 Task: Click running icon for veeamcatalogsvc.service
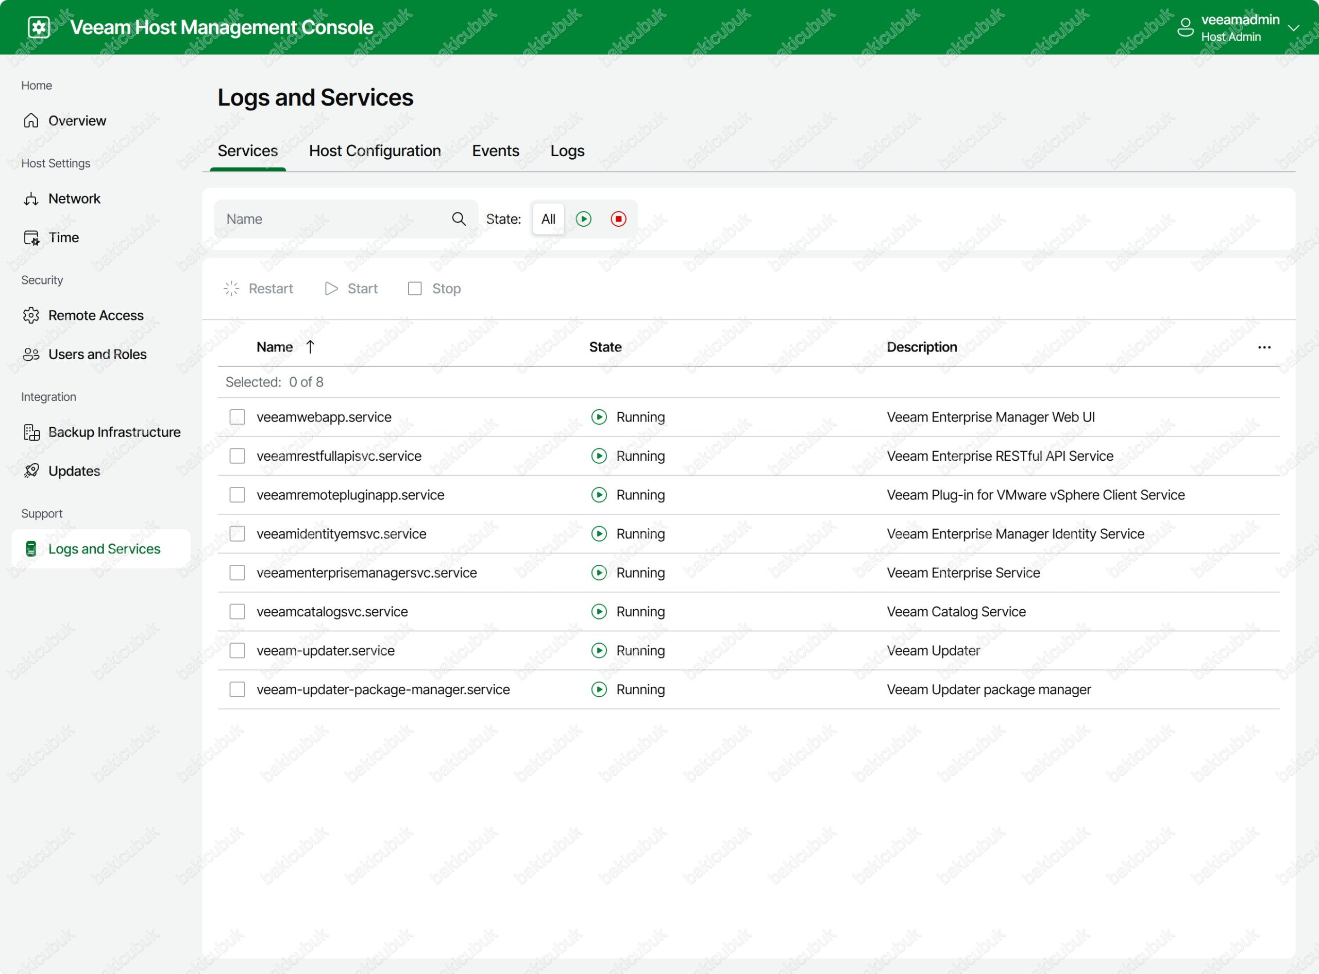click(x=599, y=611)
